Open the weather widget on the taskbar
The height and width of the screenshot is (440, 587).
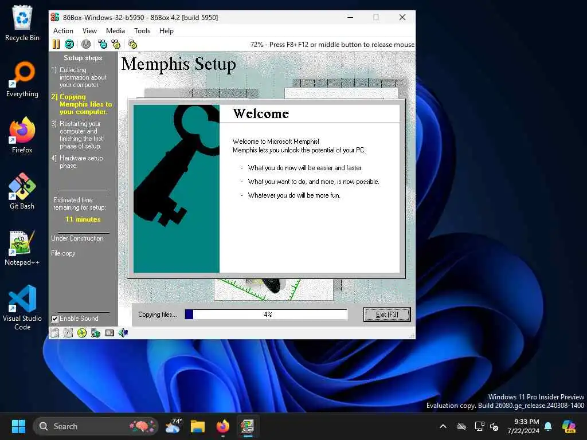[173, 426]
